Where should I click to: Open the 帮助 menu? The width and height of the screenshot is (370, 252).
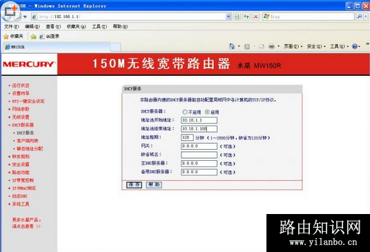pyautogui.click(x=120, y=26)
